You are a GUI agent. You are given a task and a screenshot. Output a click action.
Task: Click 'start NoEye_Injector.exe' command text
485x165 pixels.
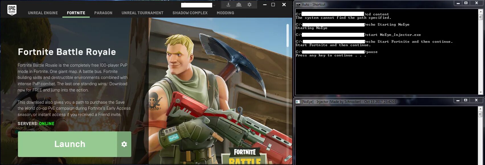[394, 35]
